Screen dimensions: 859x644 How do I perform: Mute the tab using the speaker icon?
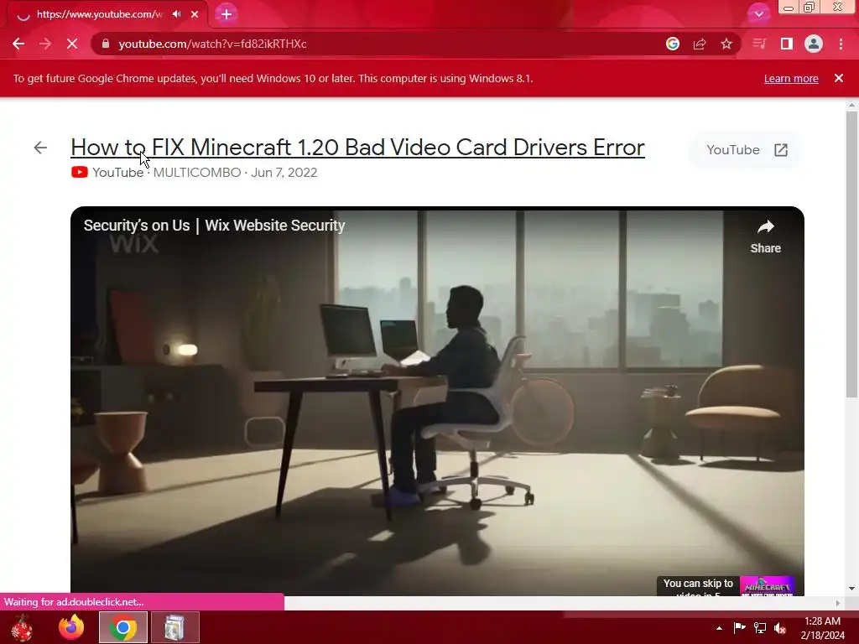176,14
